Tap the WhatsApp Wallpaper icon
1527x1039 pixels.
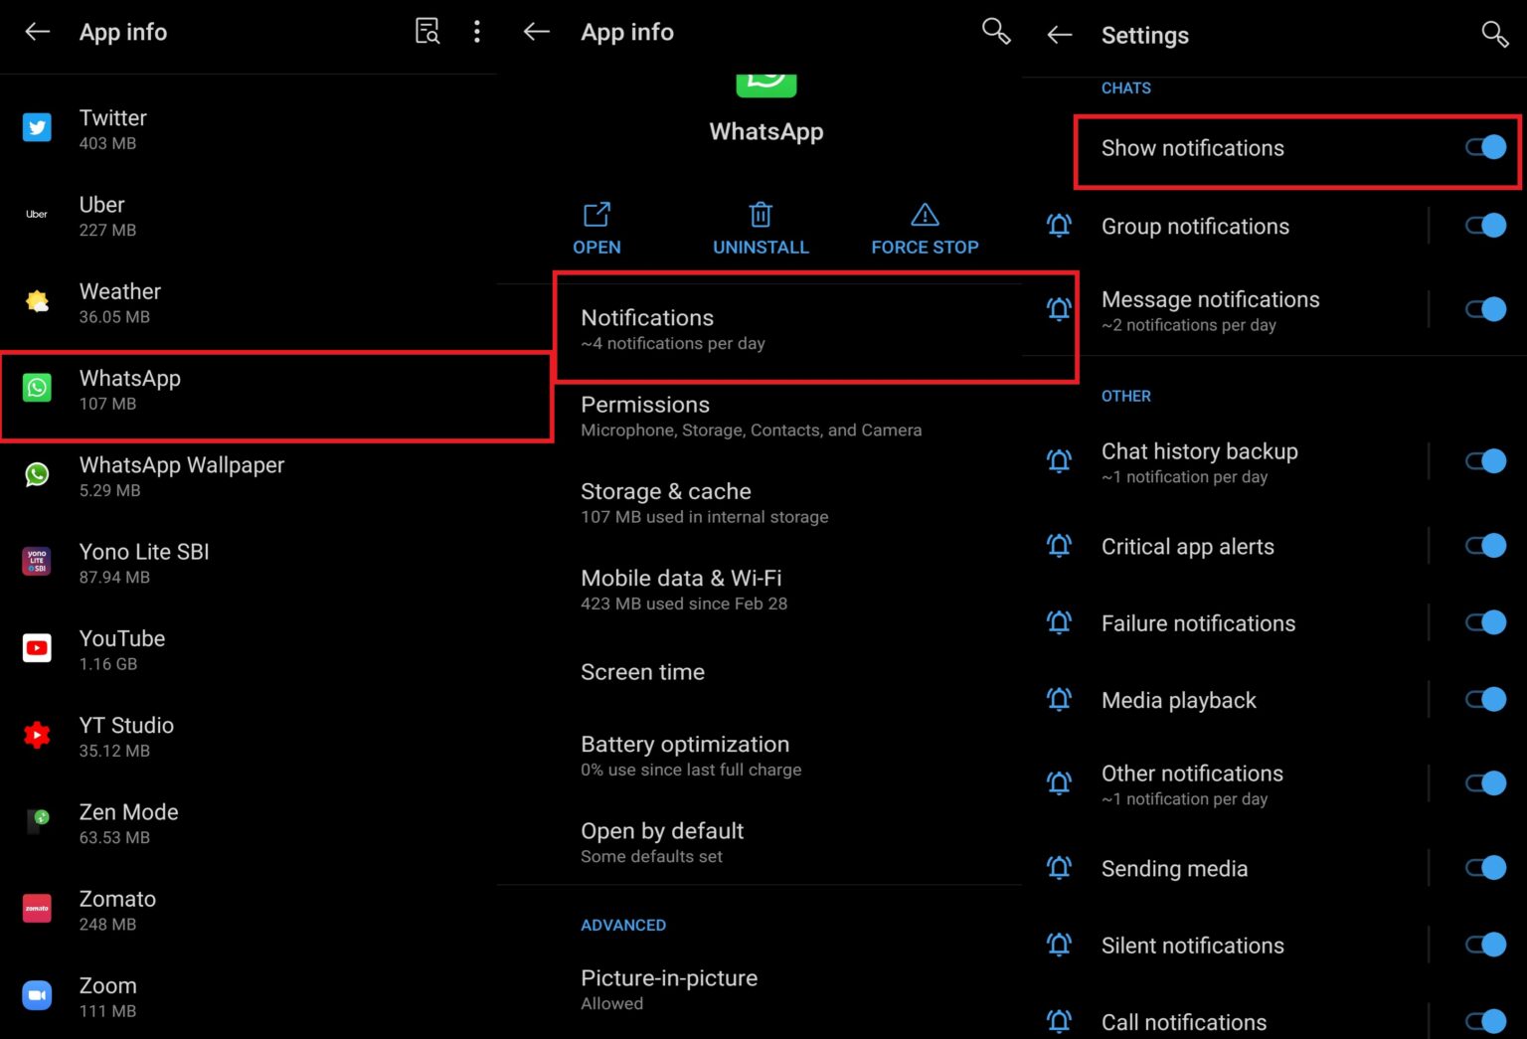pyautogui.click(x=37, y=474)
